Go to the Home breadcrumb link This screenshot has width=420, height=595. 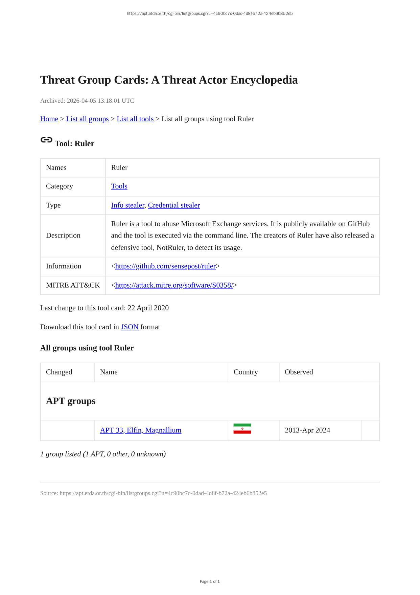point(49,119)
